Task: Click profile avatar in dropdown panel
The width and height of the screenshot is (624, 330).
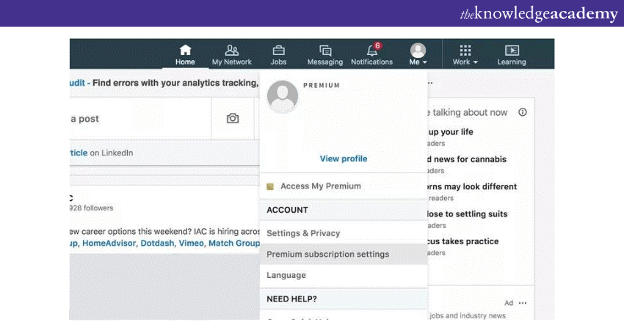Action: [x=283, y=97]
